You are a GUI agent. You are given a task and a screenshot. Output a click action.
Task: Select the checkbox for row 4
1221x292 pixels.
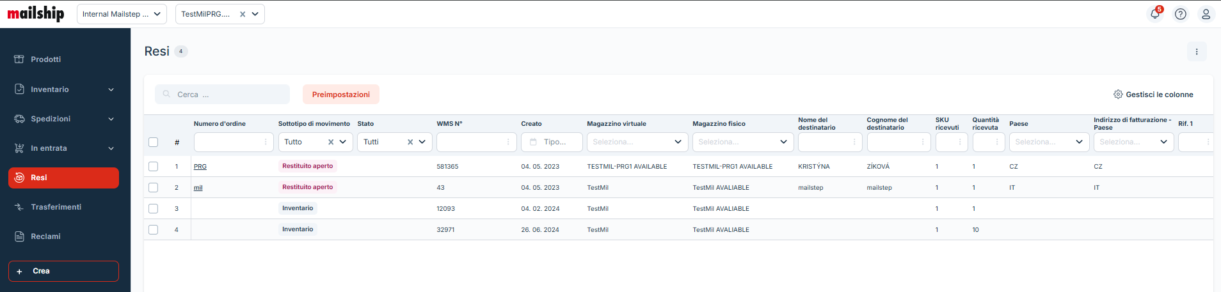click(154, 229)
